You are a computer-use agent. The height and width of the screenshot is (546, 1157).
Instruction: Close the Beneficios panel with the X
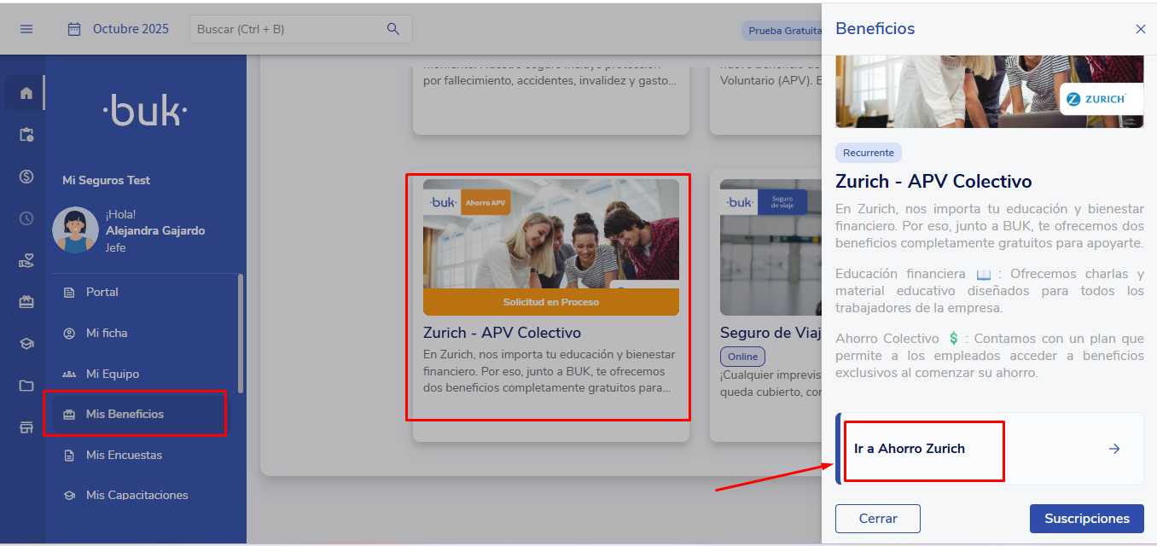1141,29
